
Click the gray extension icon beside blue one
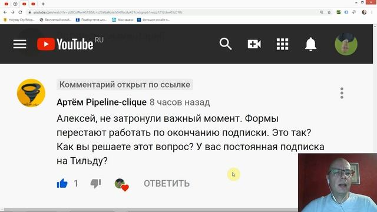(x=353, y=12)
